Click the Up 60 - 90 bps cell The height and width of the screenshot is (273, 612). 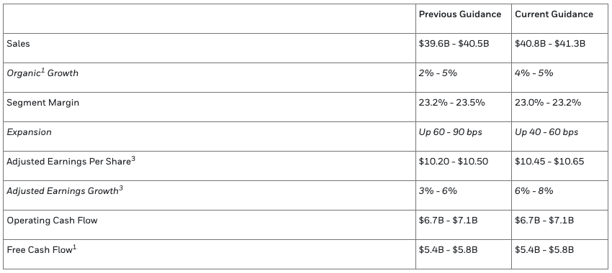coord(451,132)
